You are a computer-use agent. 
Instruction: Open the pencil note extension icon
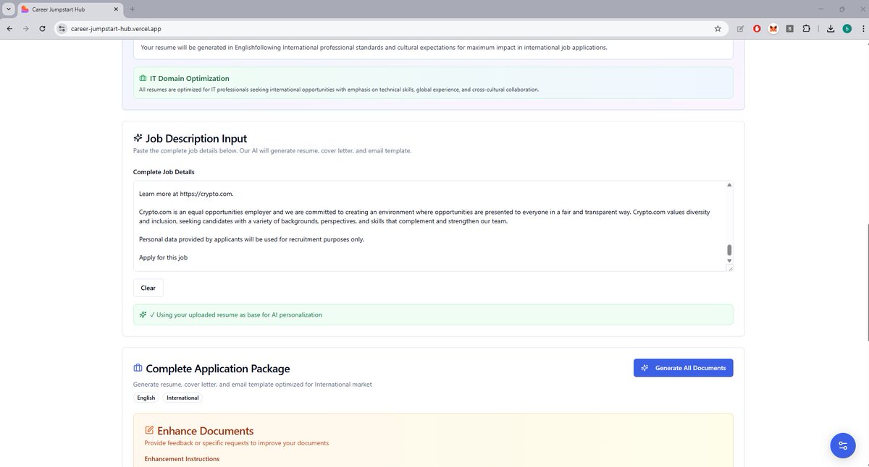pos(740,29)
